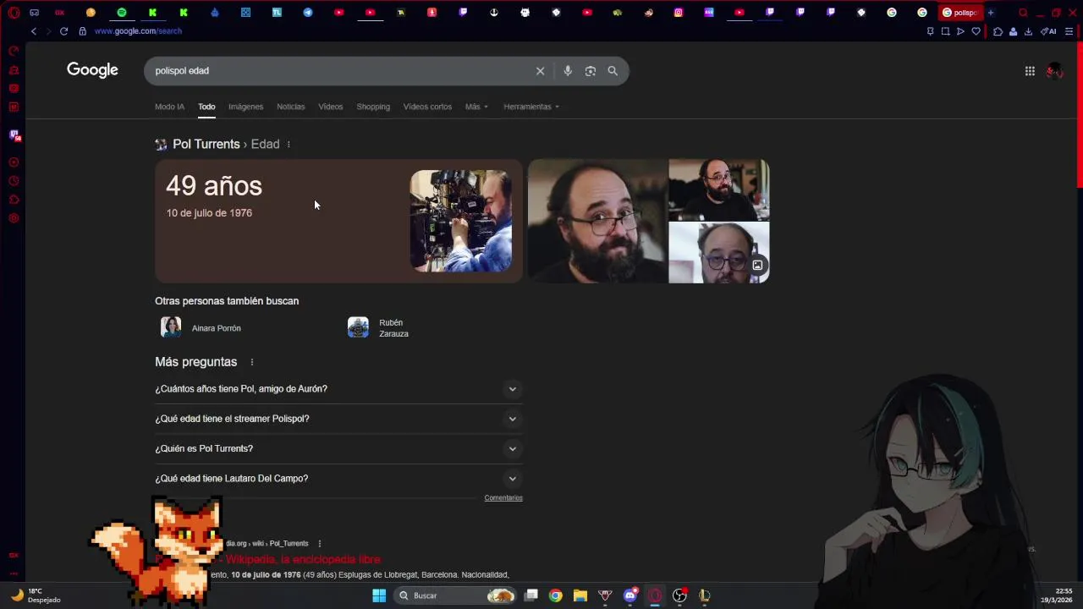This screenshot has width=1083, height=609.
Task: Open the Wikipedia, la enciclopedia libre result
Action: (302, 560)
